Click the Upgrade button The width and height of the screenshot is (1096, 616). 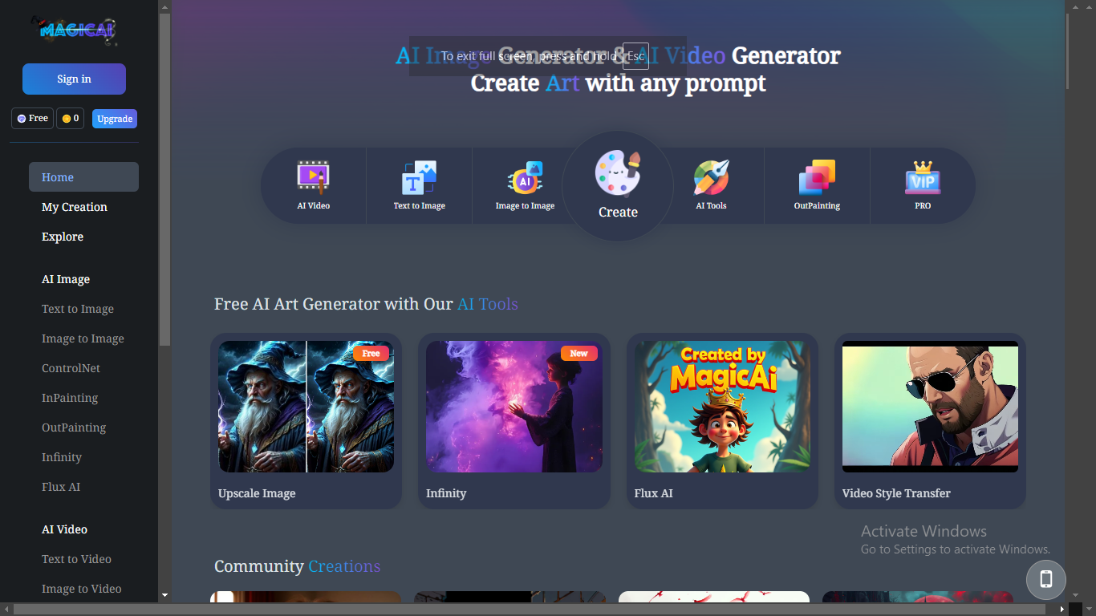coord(115,119)
